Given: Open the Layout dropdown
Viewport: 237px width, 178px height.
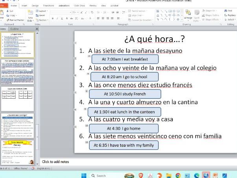Looking at the screenshot, I should pos(42,11).
